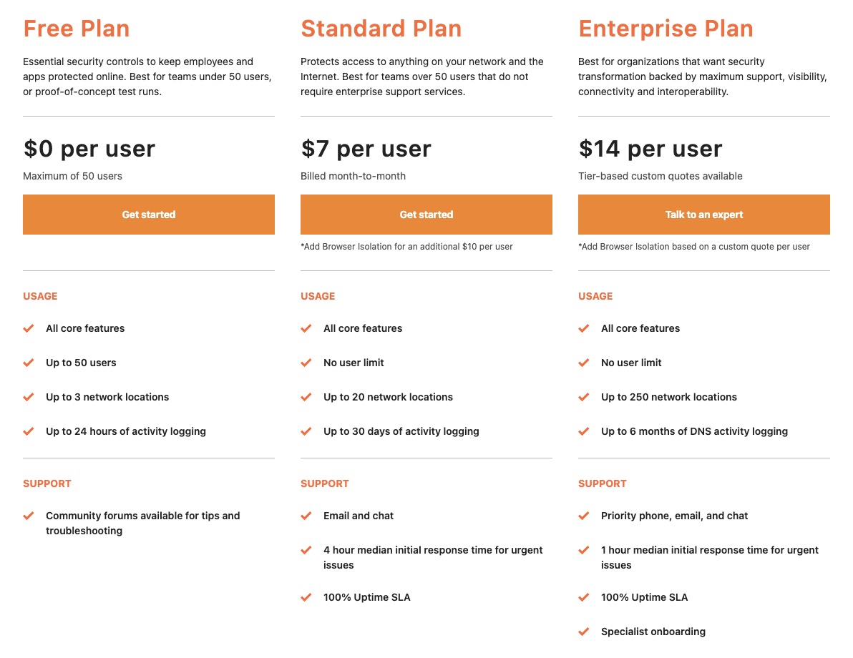This screenshot has height=658, width=853.
Task: Click checkmark next to Up to 3 network locations
Action: (29, 397)
